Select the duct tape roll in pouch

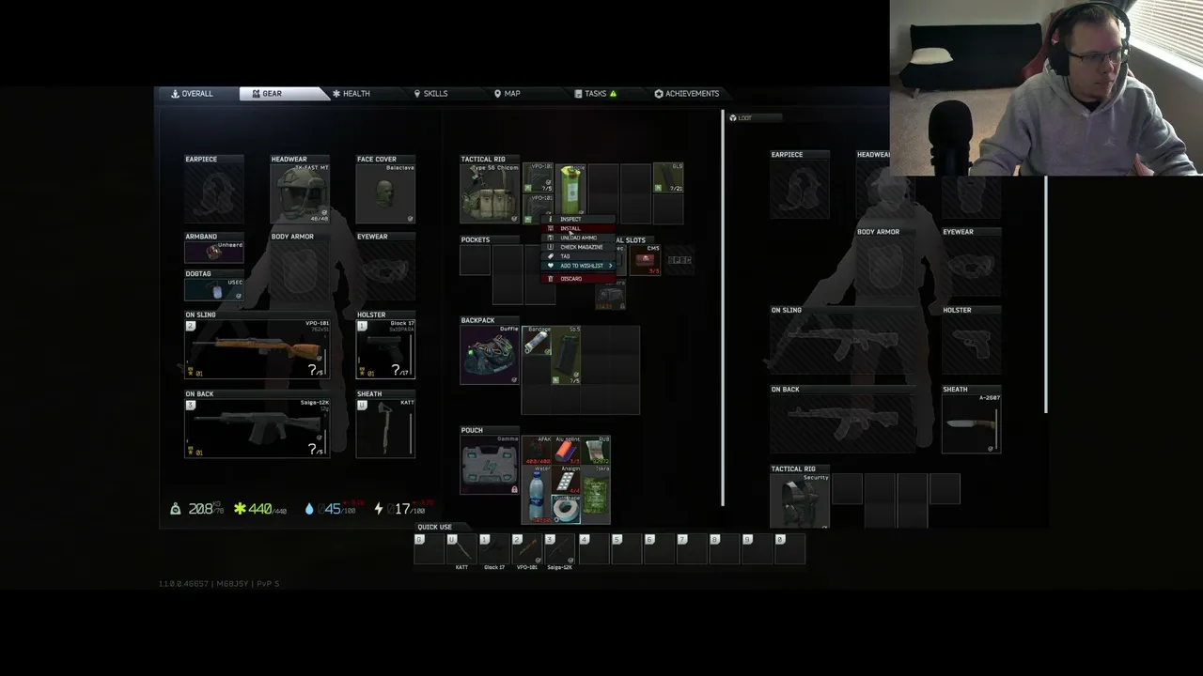point(568,509)
